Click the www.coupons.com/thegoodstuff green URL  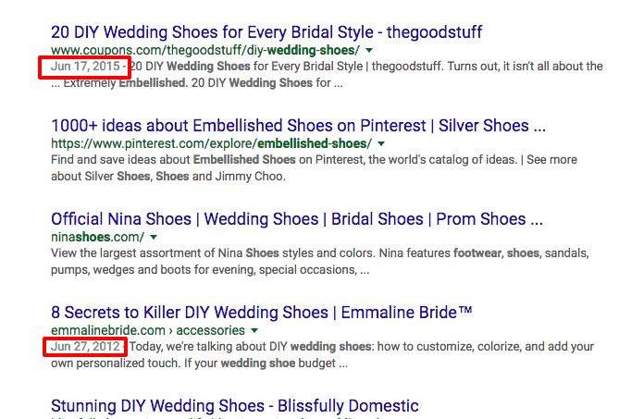coord(205,51)
